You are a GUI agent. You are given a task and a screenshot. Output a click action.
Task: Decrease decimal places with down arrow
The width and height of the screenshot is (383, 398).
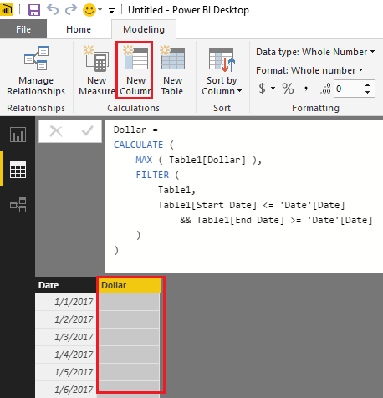point(368,93)
